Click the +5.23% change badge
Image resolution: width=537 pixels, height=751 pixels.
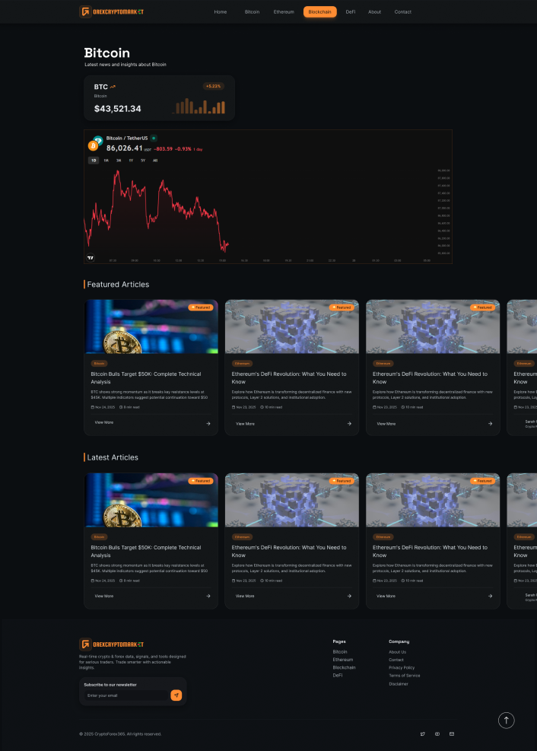(x=214, y=86)
